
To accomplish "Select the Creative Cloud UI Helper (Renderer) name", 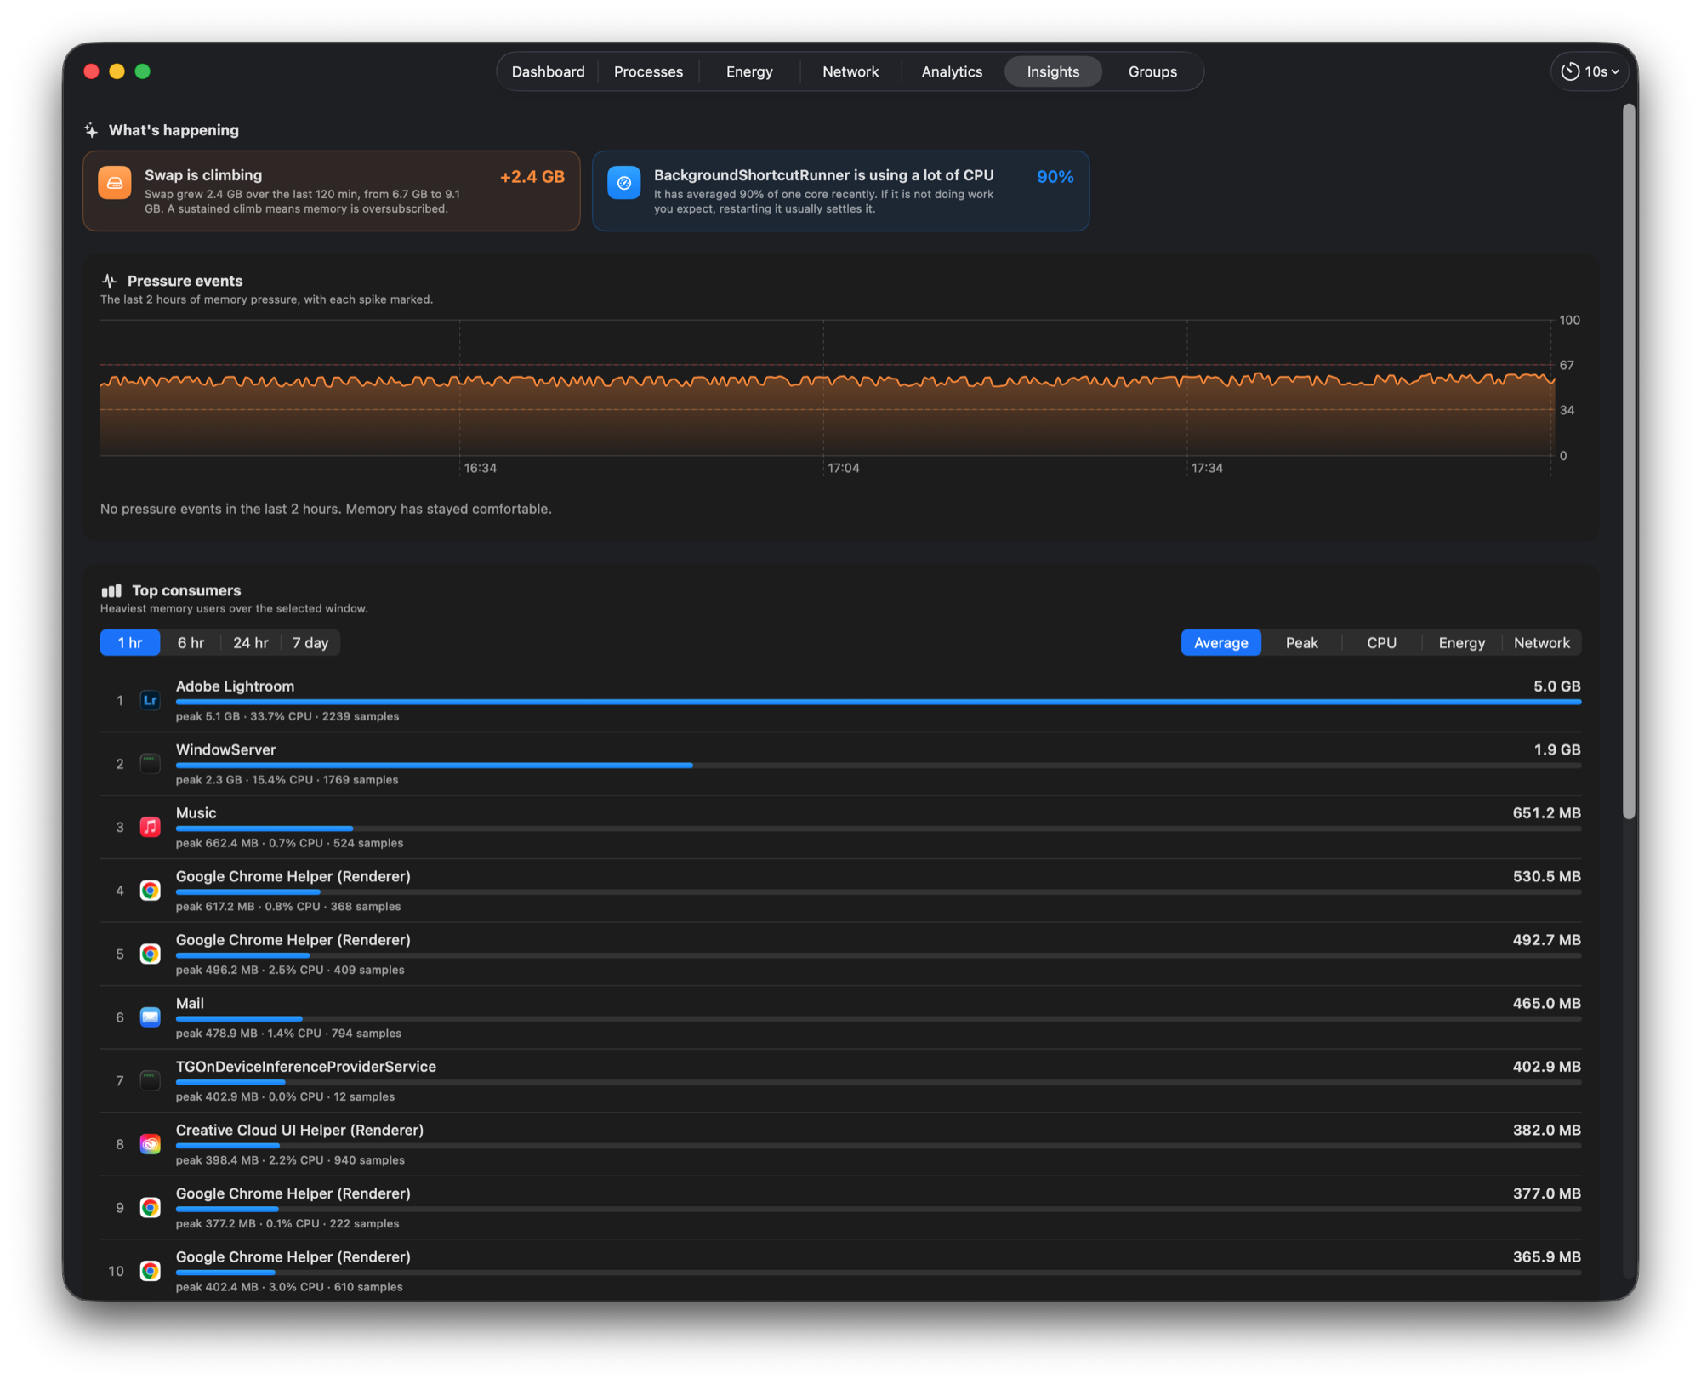I will pyautogui.click(x=299, y=1131).
